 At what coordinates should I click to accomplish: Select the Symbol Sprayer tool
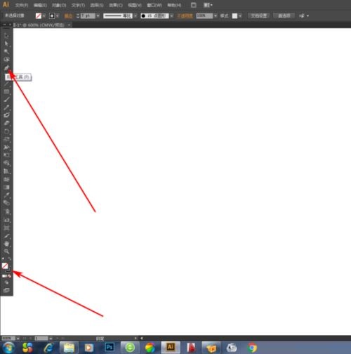[6, 211]
